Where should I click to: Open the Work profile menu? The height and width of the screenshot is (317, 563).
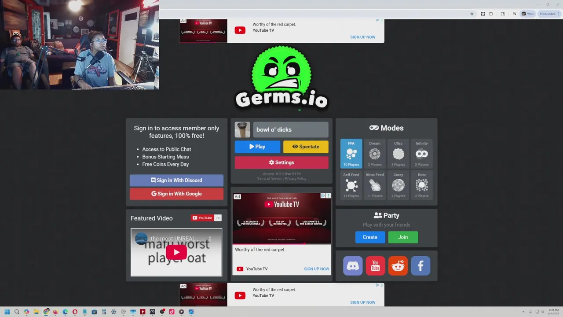pyautogui.click(x=527, y=14)
